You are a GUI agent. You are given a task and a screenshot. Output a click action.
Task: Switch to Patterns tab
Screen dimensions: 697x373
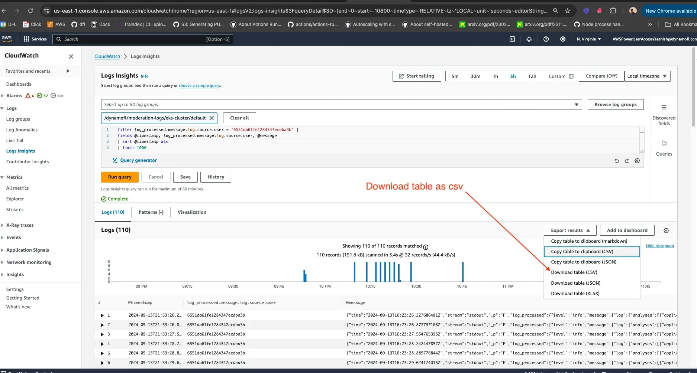pyautogui.click(x=151, y=212)
